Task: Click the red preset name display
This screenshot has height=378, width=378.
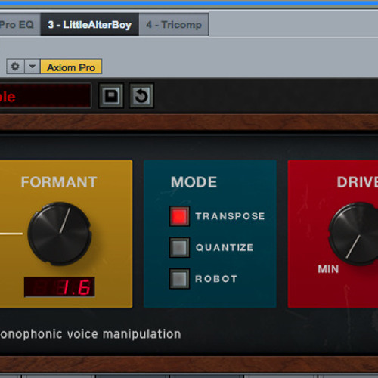Action: [45, 96]
